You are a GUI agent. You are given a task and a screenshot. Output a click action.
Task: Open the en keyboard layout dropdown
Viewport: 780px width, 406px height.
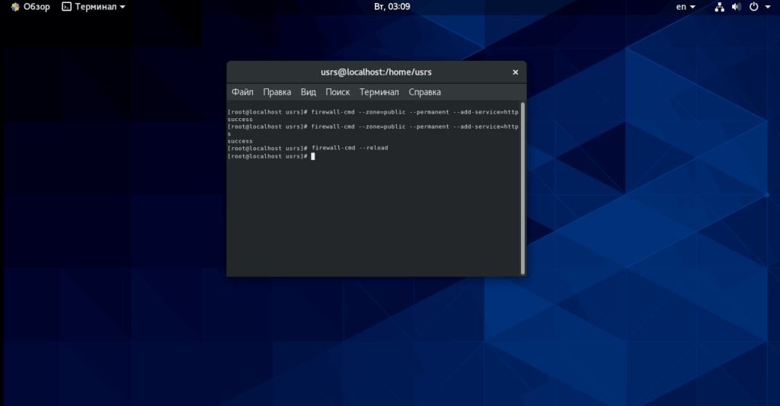(x=686, y=7)
